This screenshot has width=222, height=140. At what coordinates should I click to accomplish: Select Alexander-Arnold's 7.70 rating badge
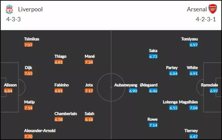[28, 136]
